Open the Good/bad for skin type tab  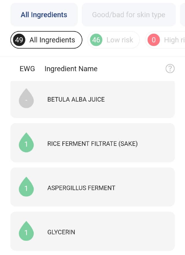(x=129, y=15)
